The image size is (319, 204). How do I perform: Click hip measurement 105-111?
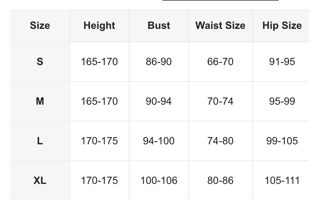pos(282,180)
